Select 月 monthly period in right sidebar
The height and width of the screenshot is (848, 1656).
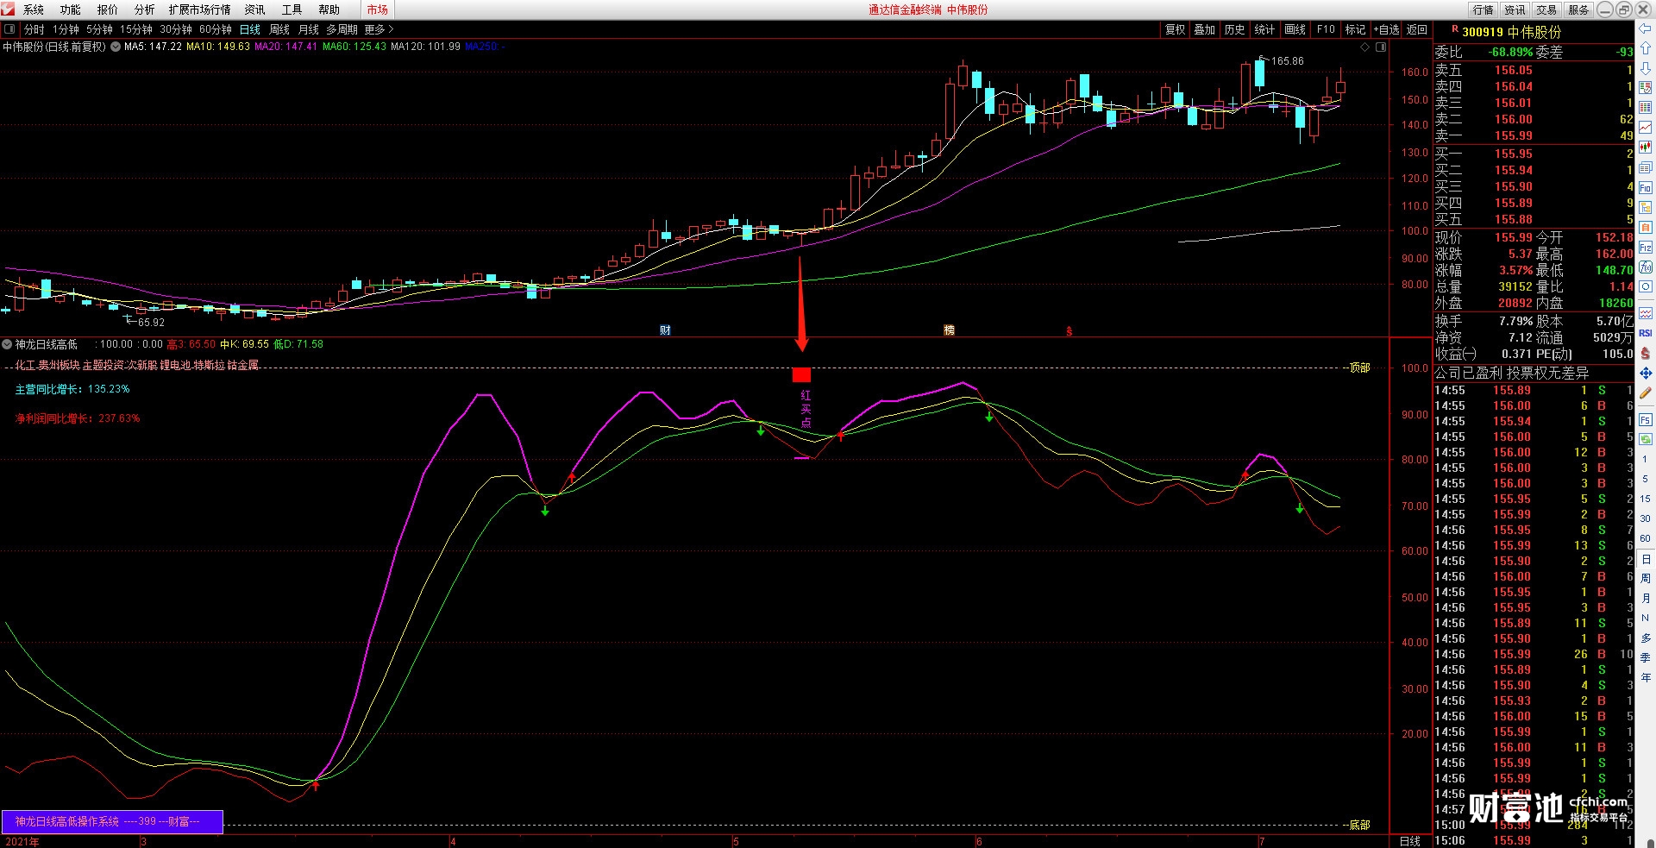point(1646,599)
